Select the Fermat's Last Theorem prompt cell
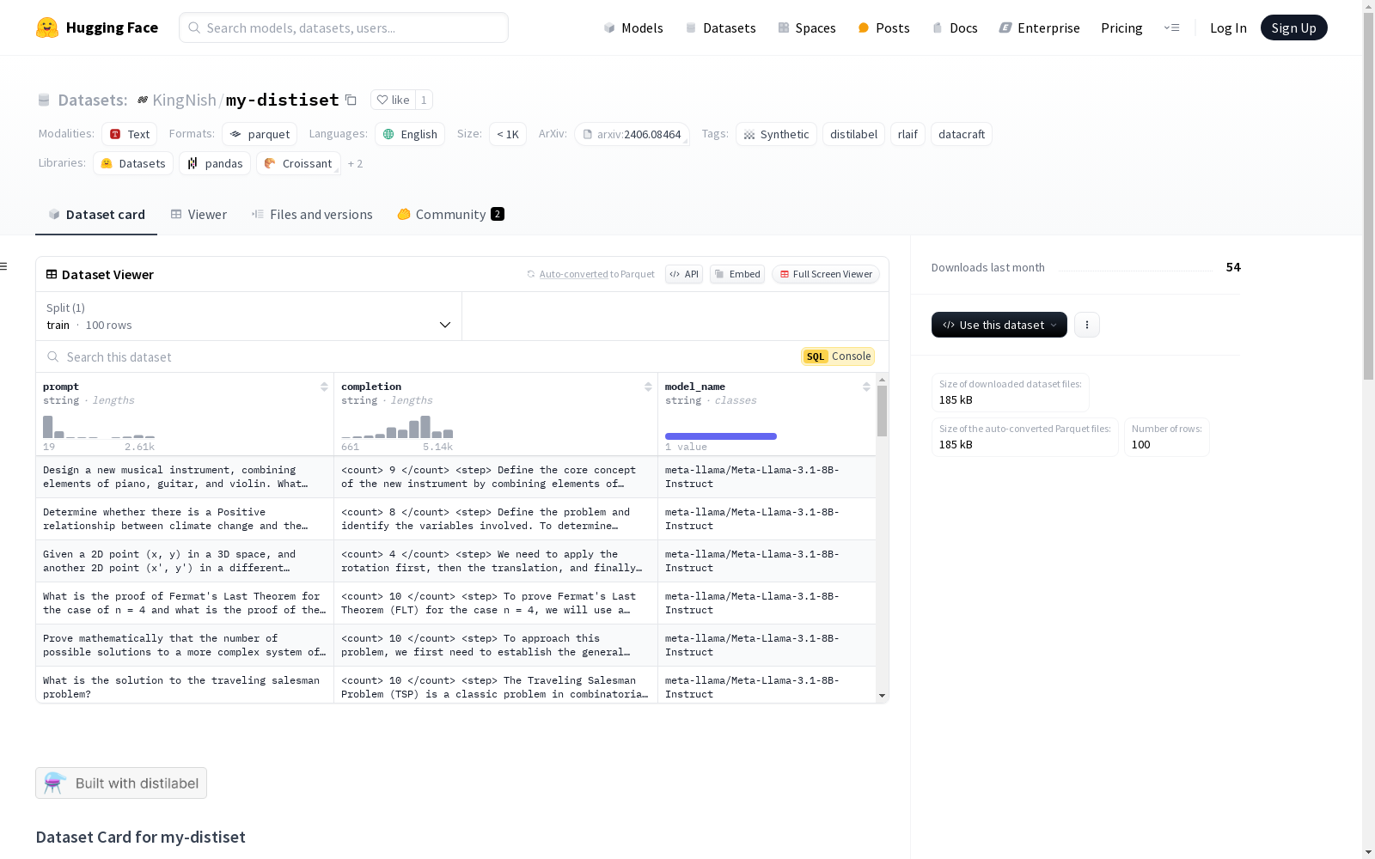This screenshot has height=859, width=1375. (x=185, y=603)
